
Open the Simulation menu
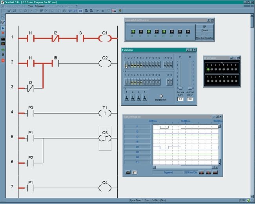tap(40, 6)
